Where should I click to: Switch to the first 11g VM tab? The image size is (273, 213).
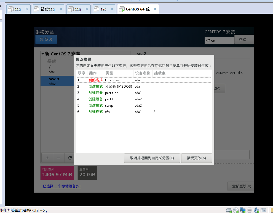18,9
